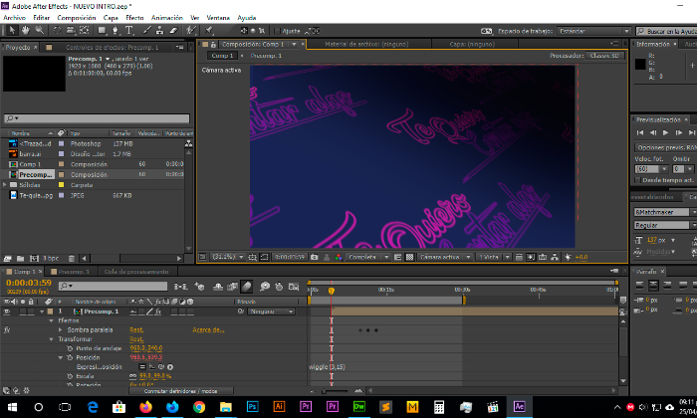Show channel and color management settings
The height and width of the screenshot is (418, 697).
coord(339,257)
